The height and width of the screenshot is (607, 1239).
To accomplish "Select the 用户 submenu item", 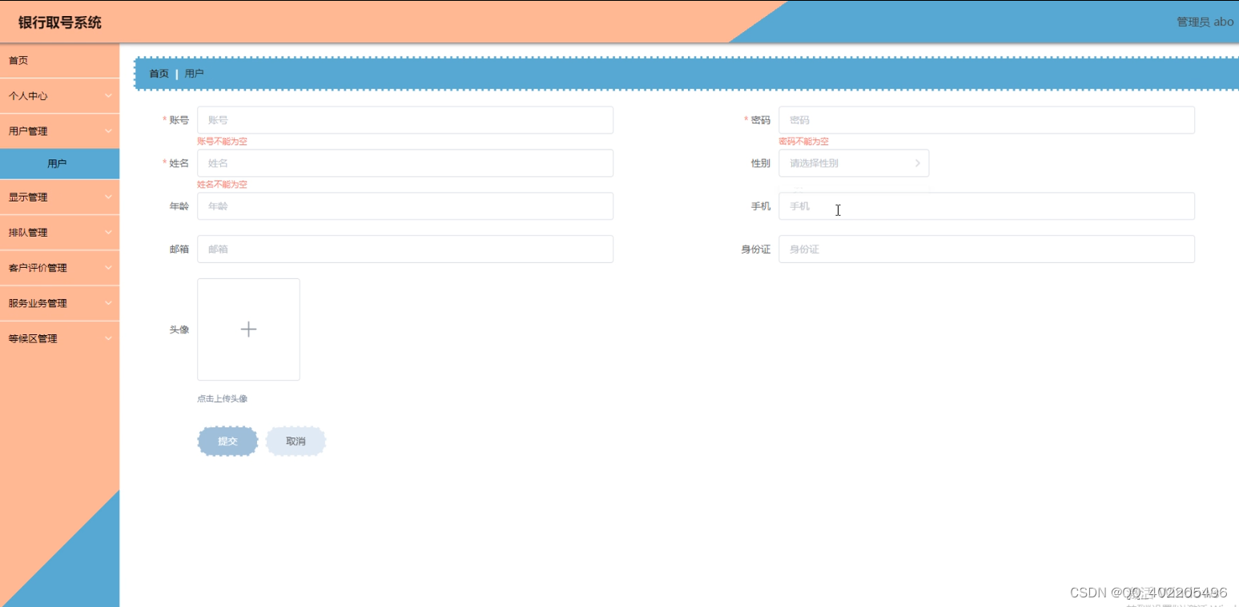I will [x=59, y=164].
